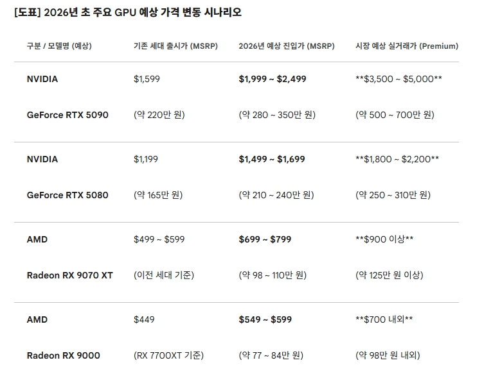Click the $1,599 launch price cell
This screenshot has width=484, height=383.
pos(147,79)
